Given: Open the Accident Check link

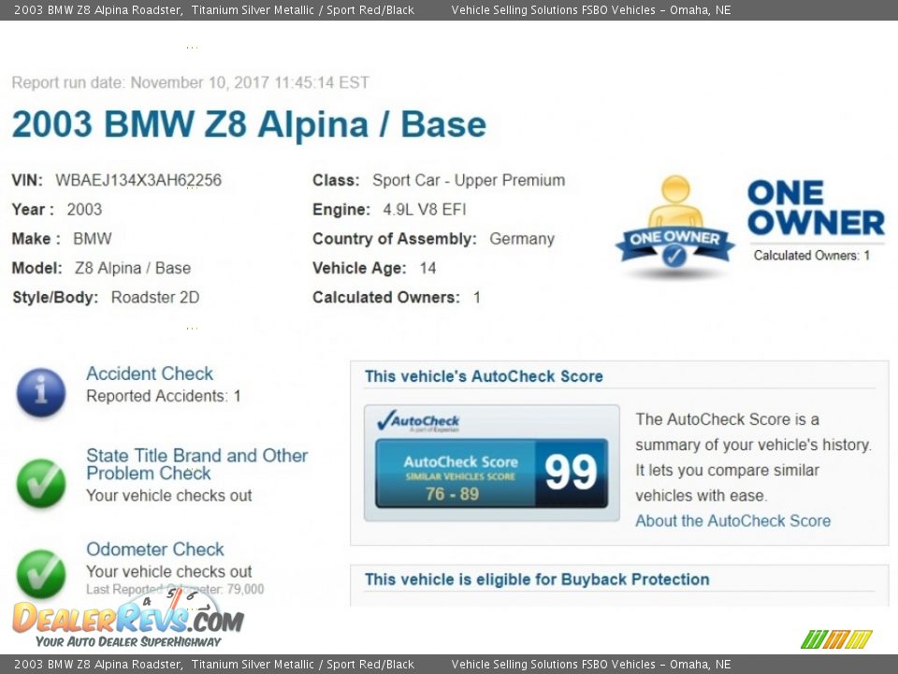Looking at the screenshot, I should click(150, 374).
